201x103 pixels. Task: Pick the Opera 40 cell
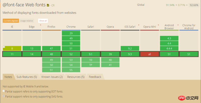[110, 60]
